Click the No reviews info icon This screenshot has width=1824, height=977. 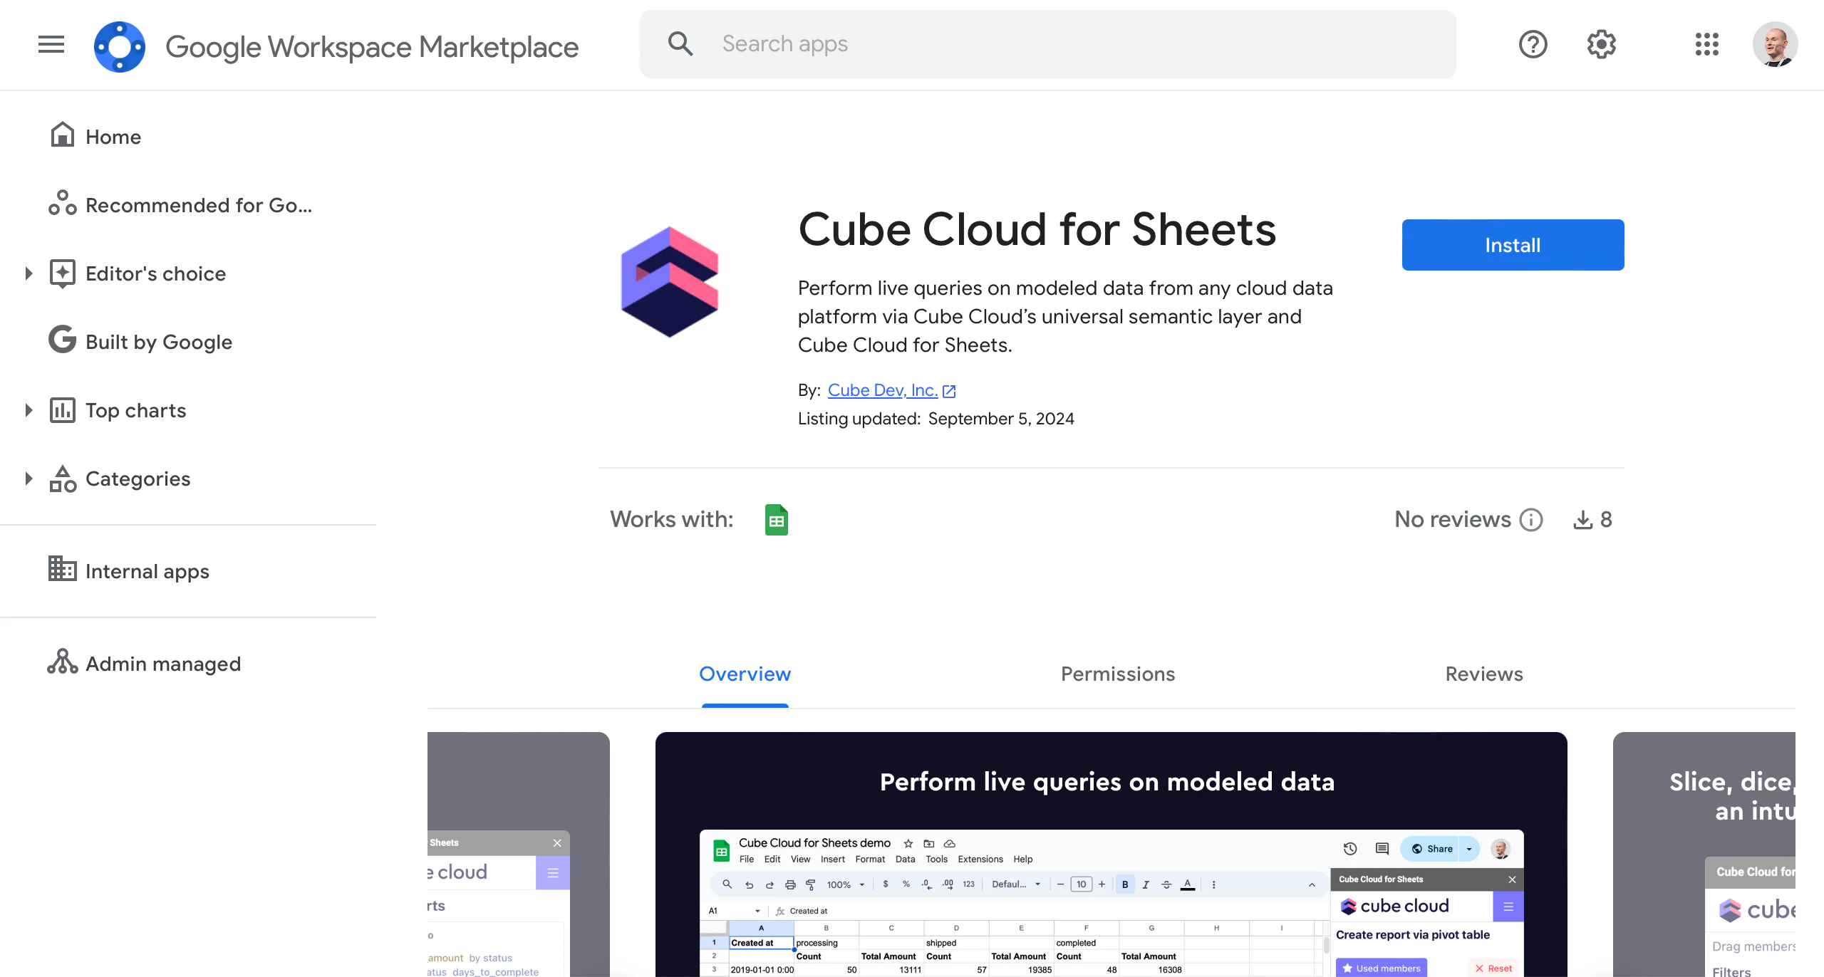(1531, 520)
